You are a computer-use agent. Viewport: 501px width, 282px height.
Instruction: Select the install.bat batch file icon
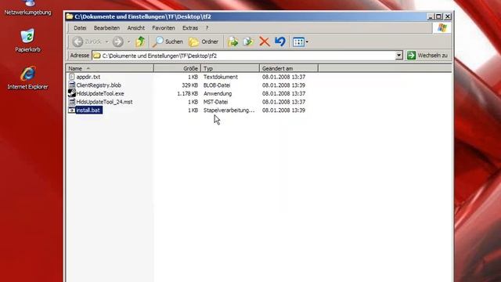tap(71, 110)
